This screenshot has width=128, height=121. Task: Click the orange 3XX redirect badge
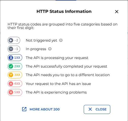coord(15,75)
